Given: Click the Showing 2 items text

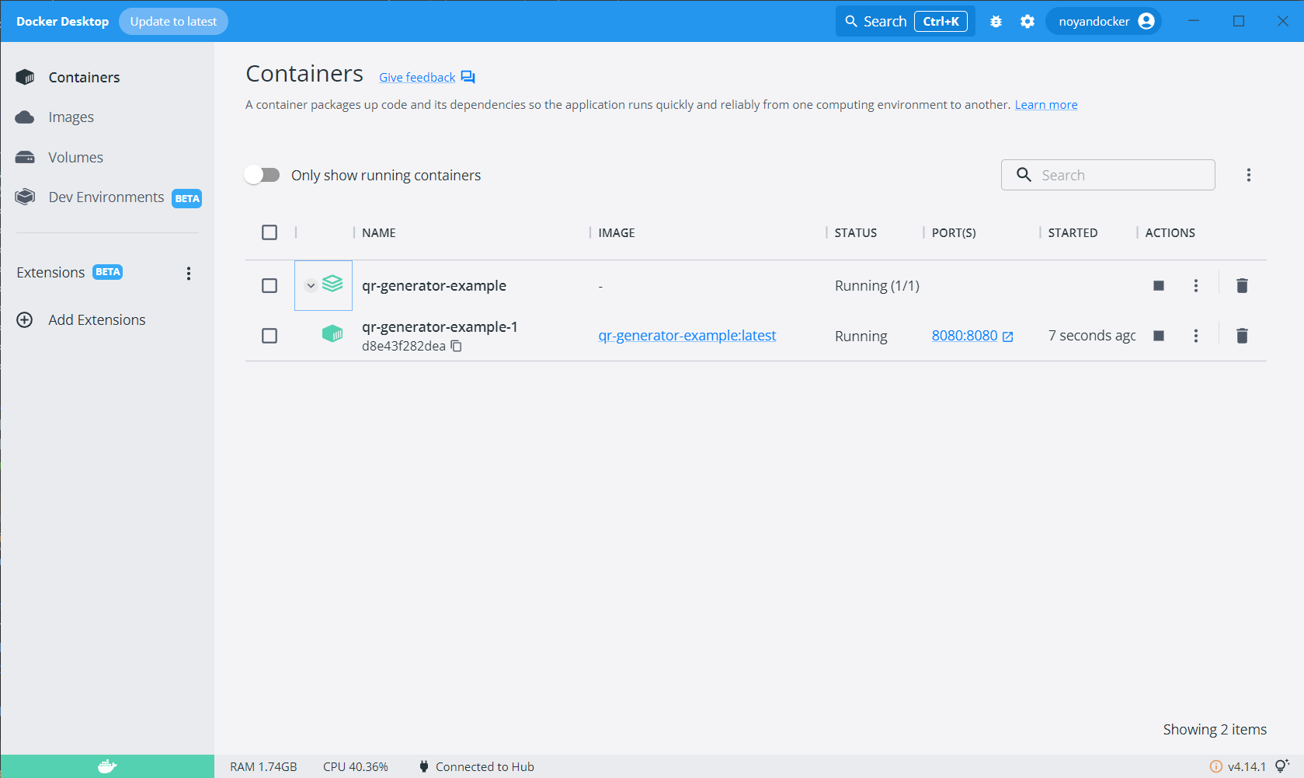Looking at the screenshot, I should point(1215,730).
